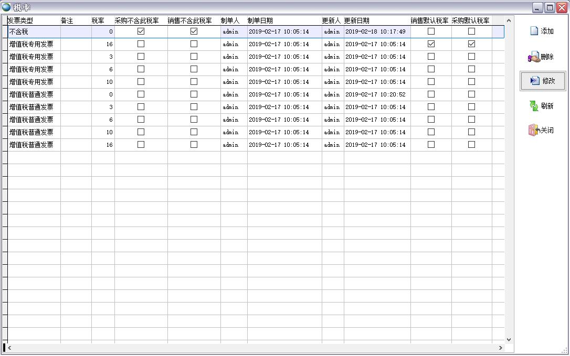
Task: Select the 增值税专用发票 row with rate 6
Action: click(x=31, y=69)
